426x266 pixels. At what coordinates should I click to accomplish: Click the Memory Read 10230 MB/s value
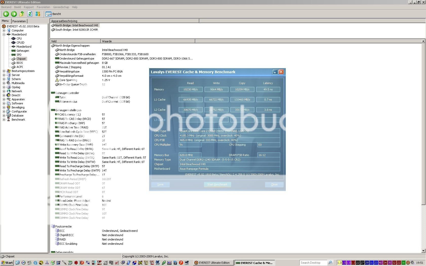click(190, 89)
